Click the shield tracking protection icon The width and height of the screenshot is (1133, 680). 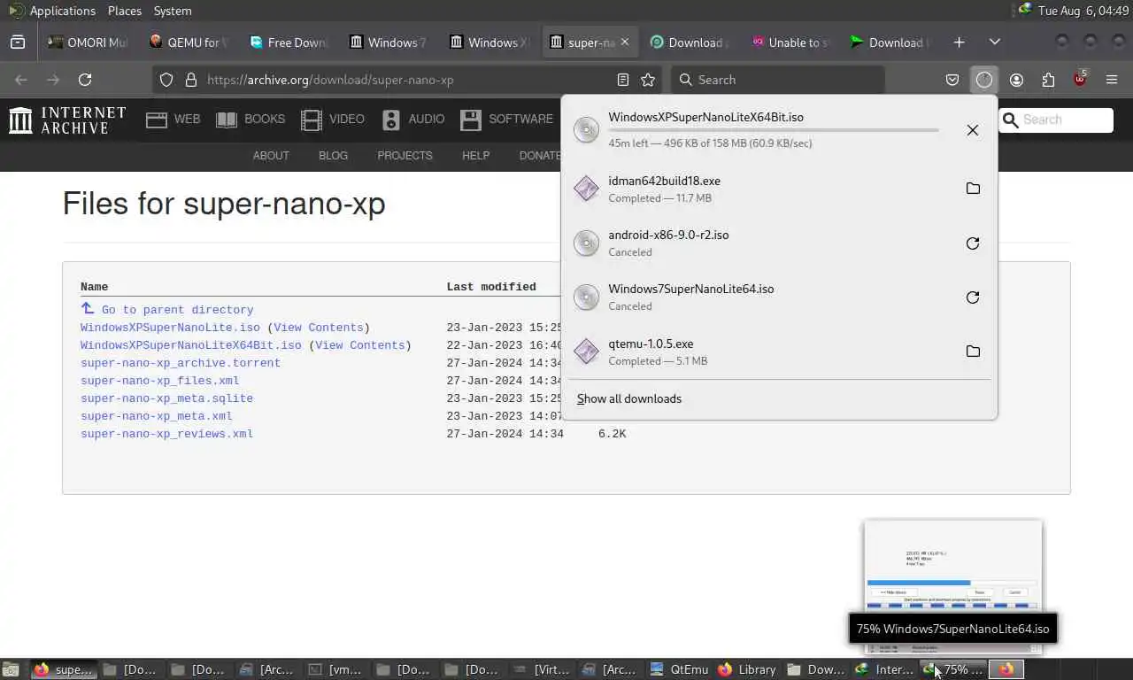pos(166,80)
